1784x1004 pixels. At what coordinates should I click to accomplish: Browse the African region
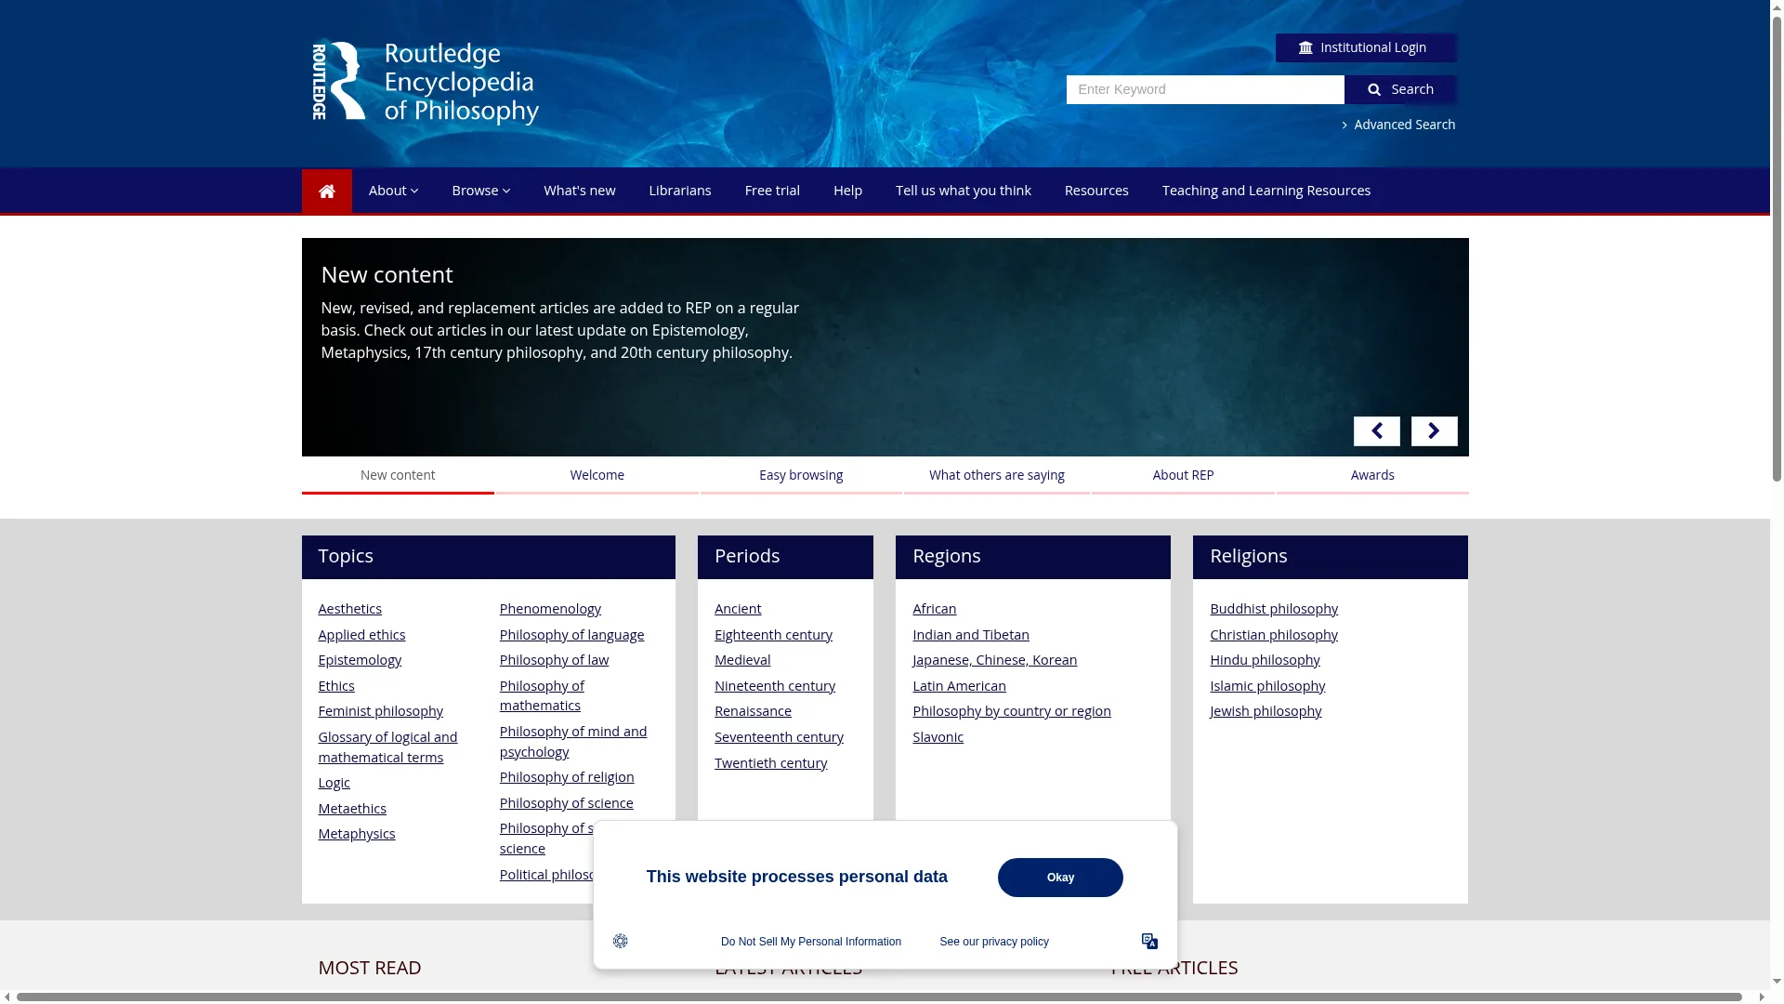click(934, 609)
